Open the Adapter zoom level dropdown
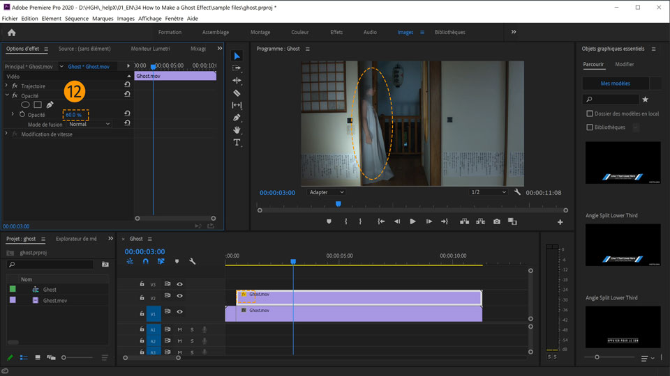The image size is (670, 376). (x=327, y=192)
